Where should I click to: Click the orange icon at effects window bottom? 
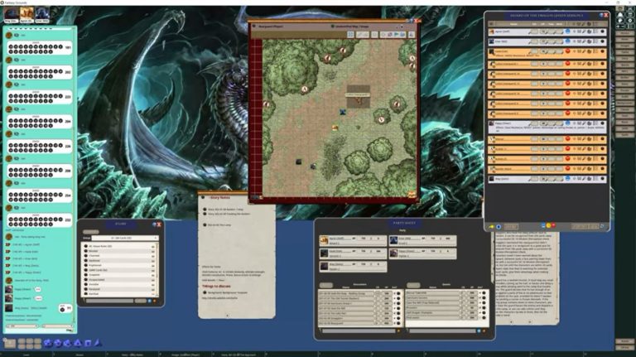coord(155,301)
